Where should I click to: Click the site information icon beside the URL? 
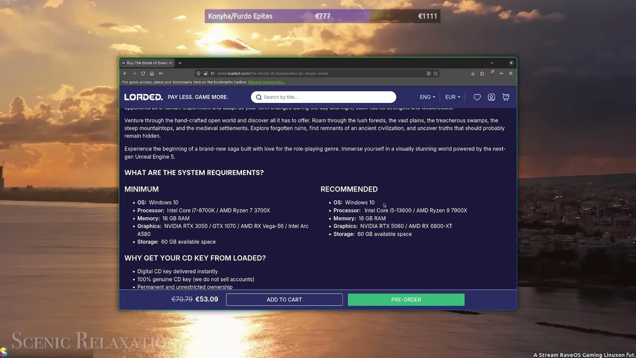point(213,73)
